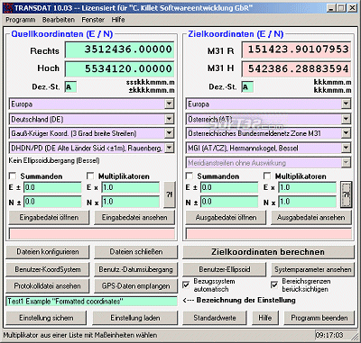Click Programm beenden

click(x=319, y=318)
